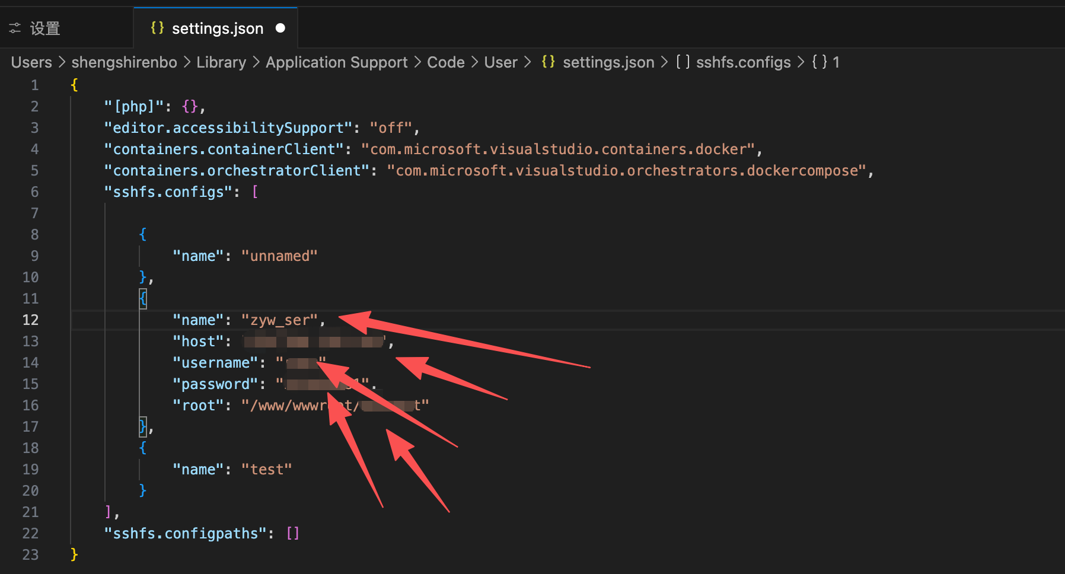Click the containers.docker string value
The image size is (1065, 574).
click(x=558, y=149)
